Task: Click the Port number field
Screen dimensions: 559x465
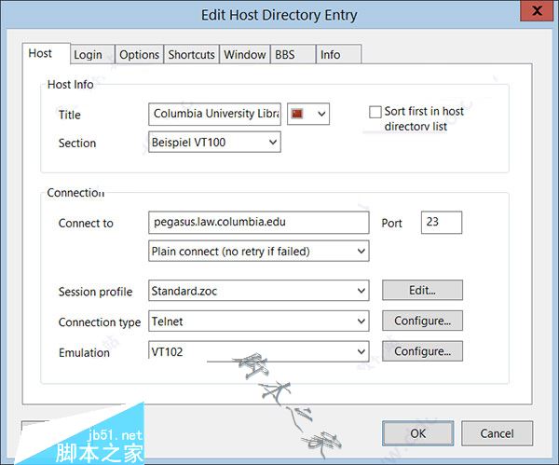Action: coord(442,223)
